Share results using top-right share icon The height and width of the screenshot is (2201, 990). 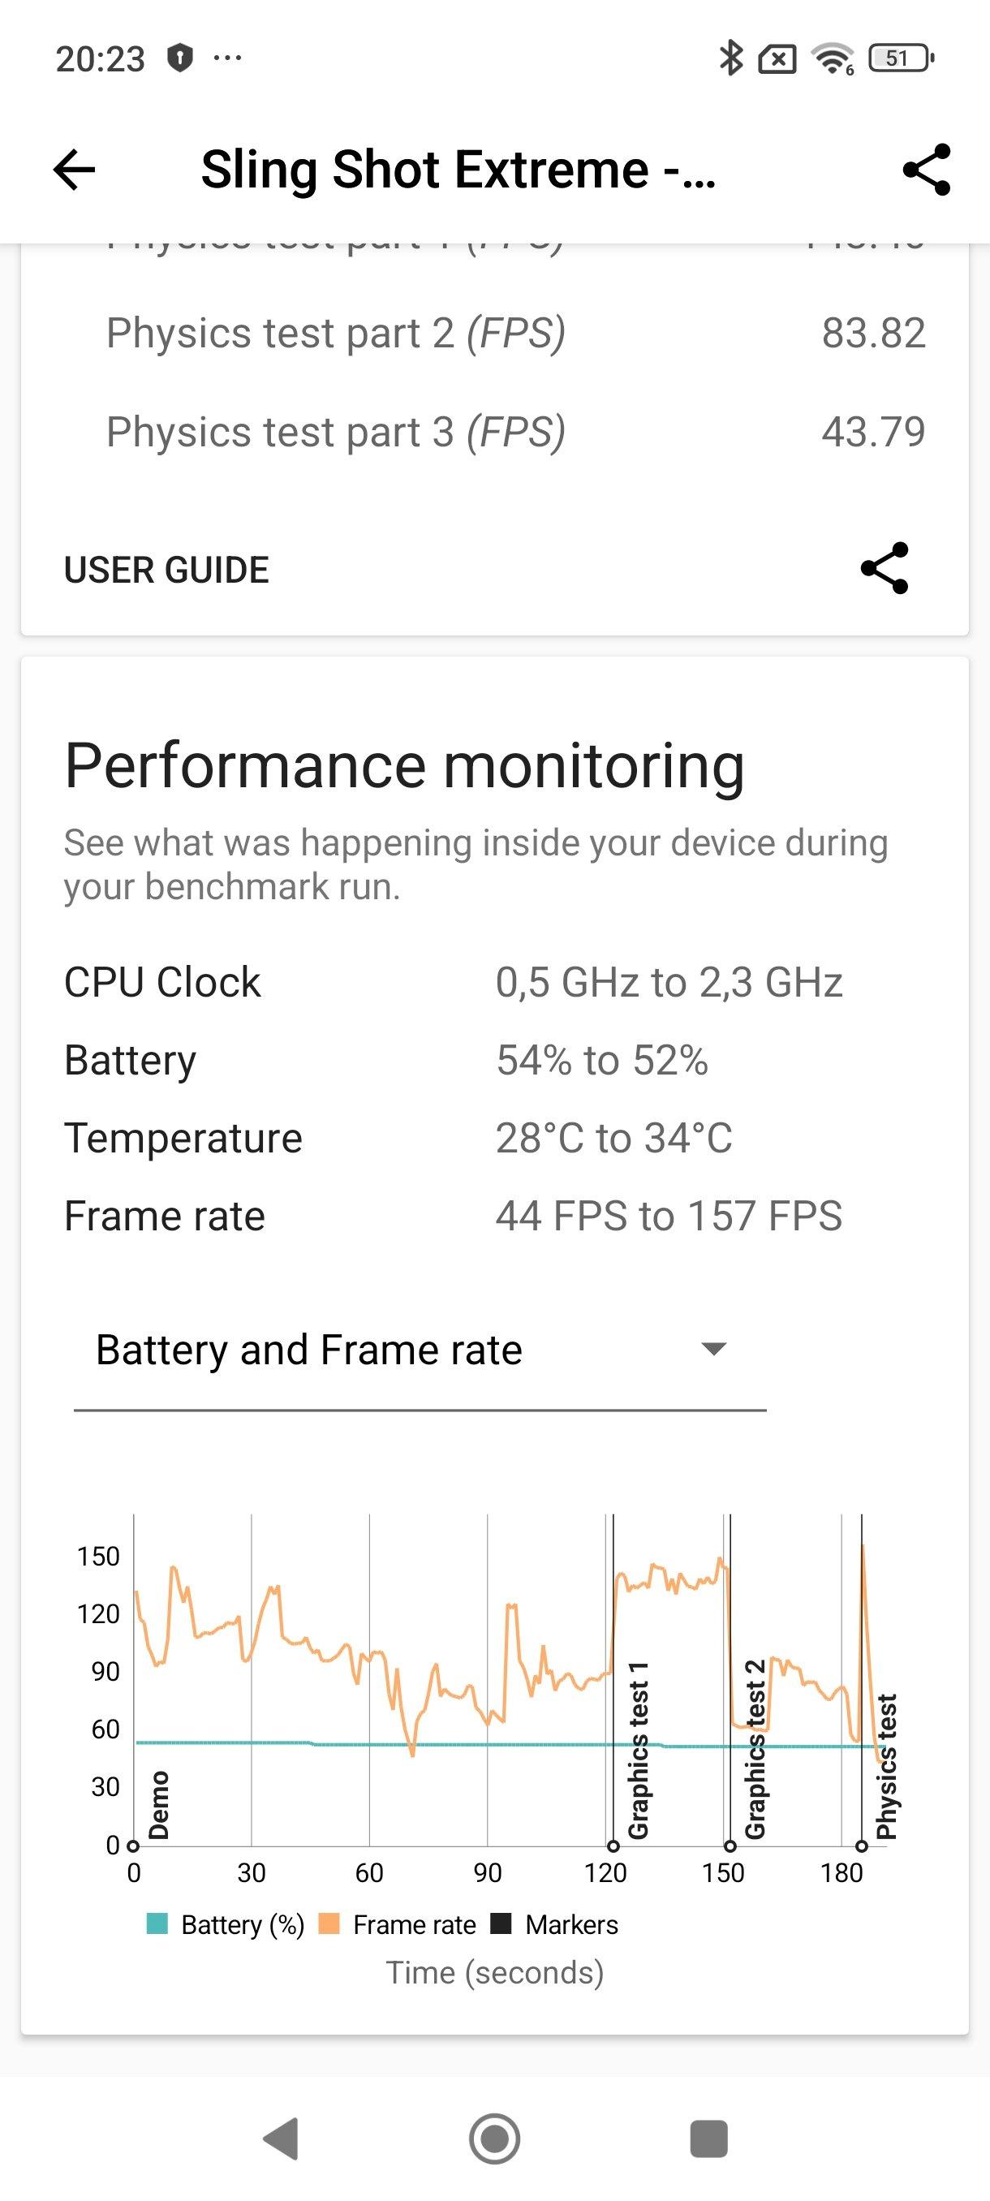point(926,169)
